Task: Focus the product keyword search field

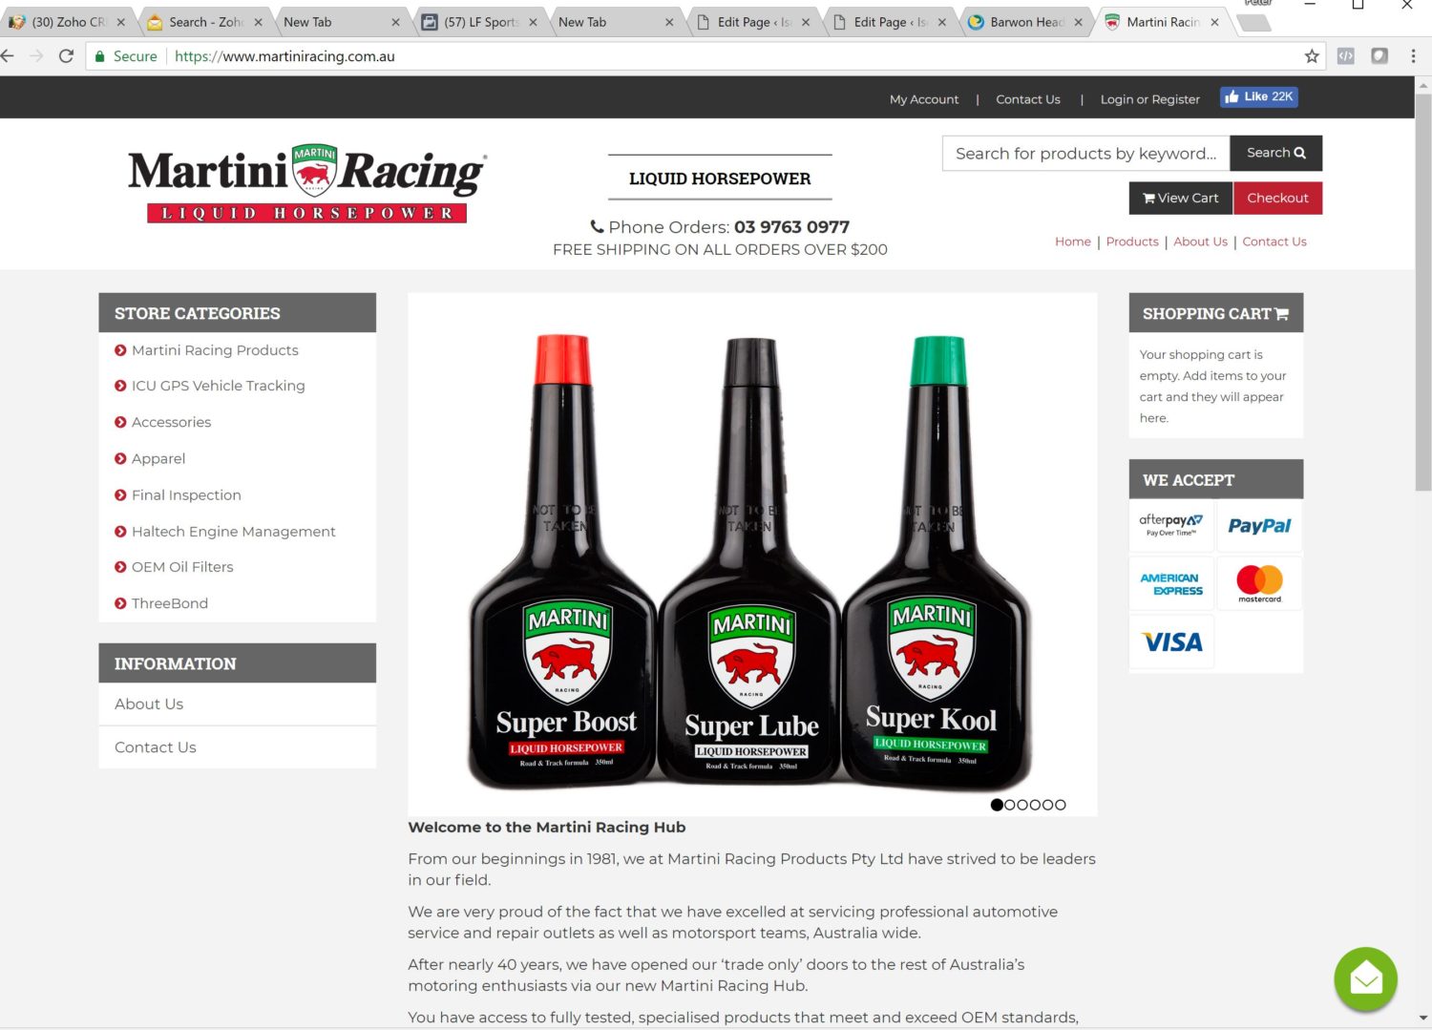Action: pyautogui.click(x=1085, y=153)
